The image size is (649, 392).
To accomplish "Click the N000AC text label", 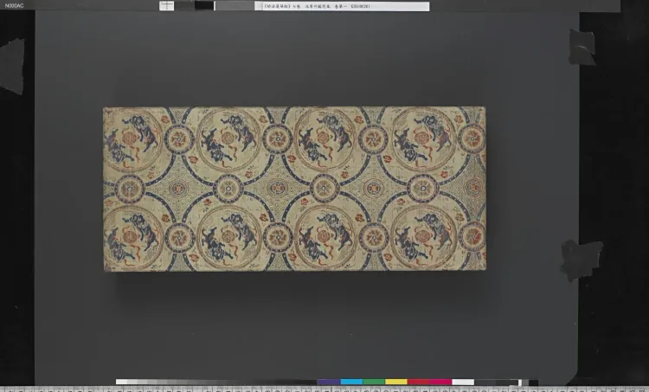I will click(14, 6).
